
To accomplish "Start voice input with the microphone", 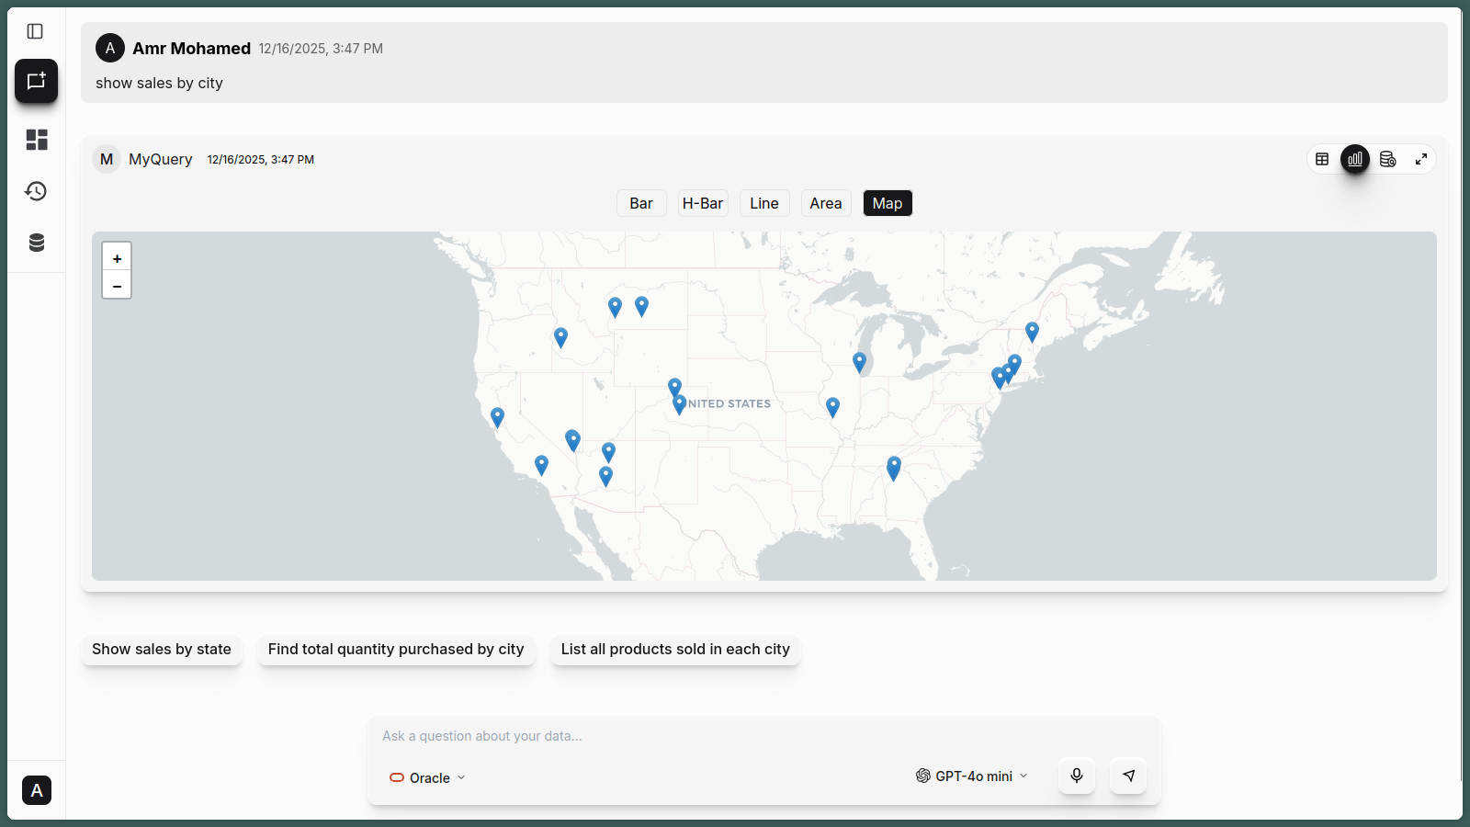I will click(x=1076, y=776).
